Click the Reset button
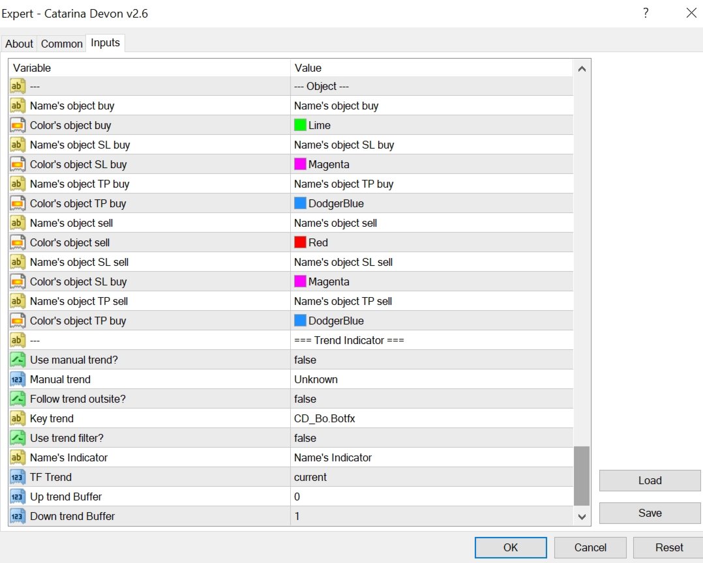This screenshot has height=563, width=703. coord(668,547)
